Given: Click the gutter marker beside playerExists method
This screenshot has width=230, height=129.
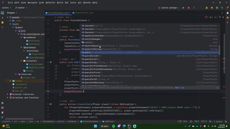Looking at the screenshot, I should tap(51, 104).
